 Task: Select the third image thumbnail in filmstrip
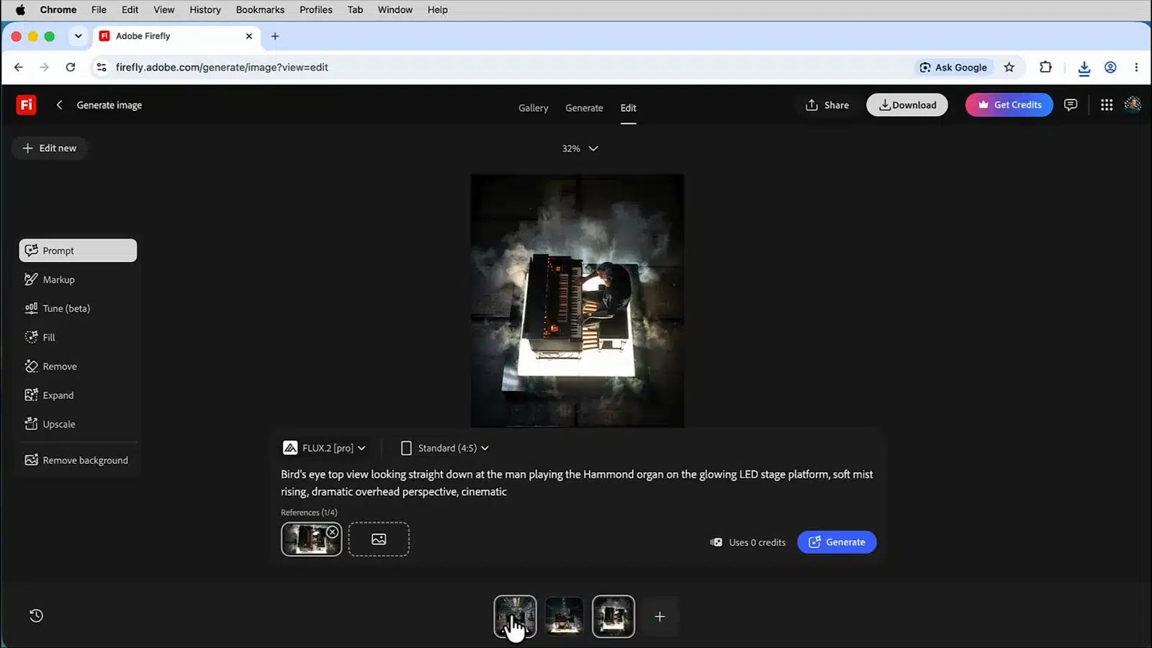[613, 616]
